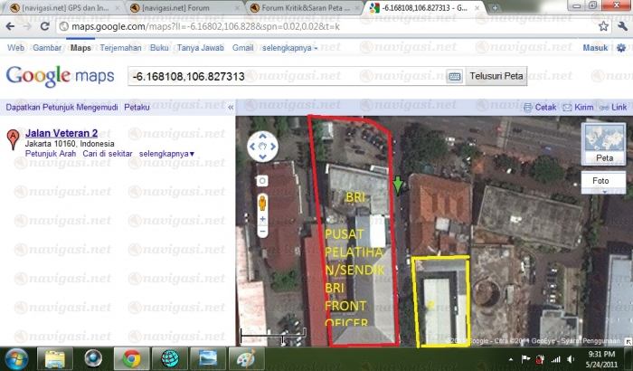Switch to the Forum Kritik&Saran Peta tab
Viewport: 633px width, 371px height.
click(x=303, y=7)
